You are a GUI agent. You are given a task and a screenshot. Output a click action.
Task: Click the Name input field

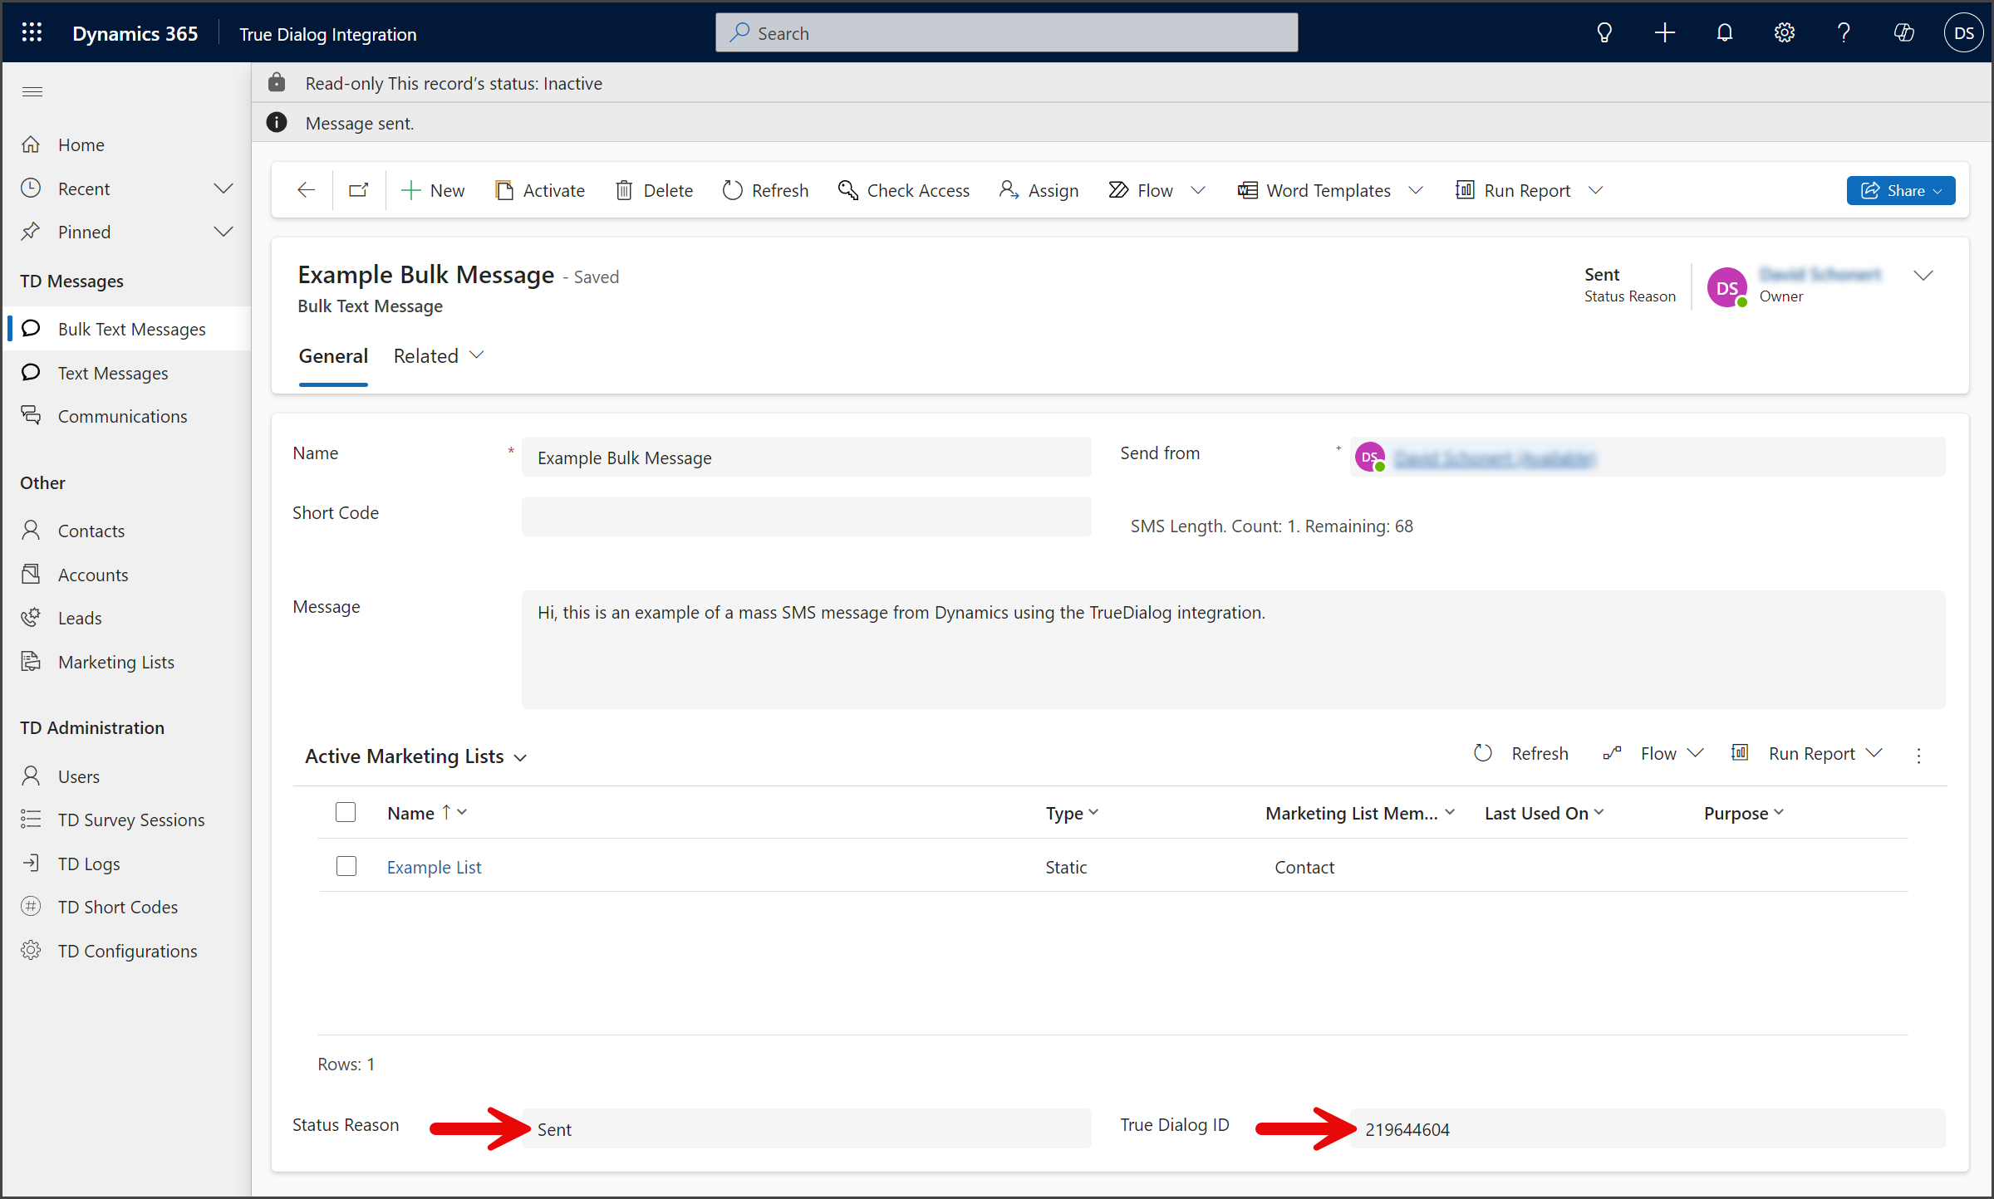point(806,458)
